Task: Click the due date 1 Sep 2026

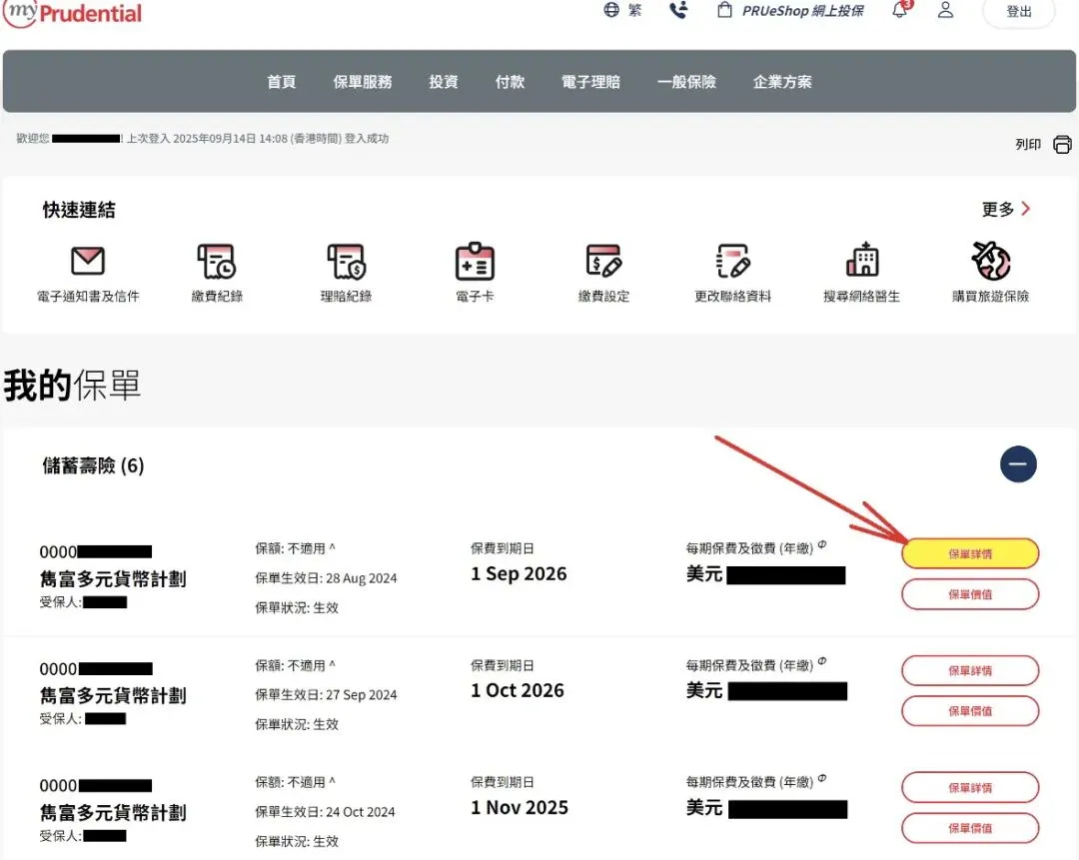Action: 519,573
